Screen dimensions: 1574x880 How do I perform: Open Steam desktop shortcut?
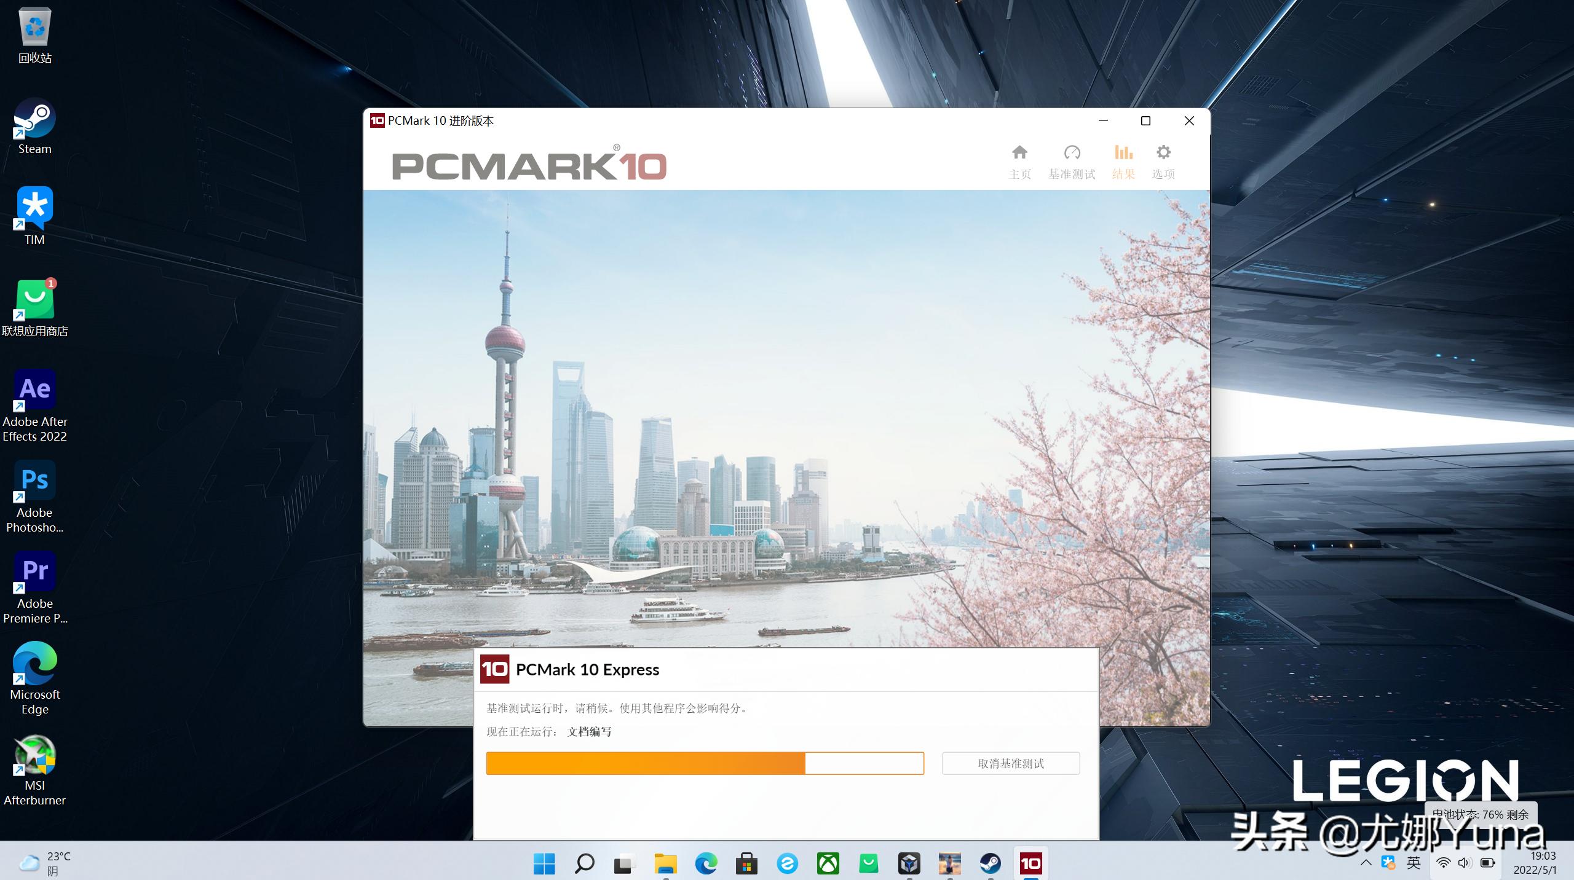click(34, 126)
